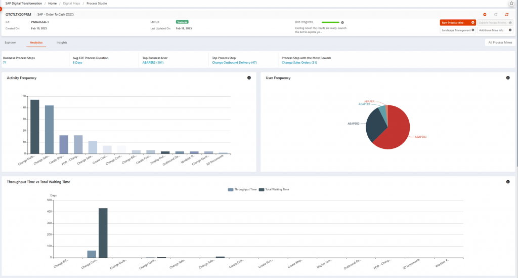
Task: Click the ABAPER3 pie label
Action: [420, 137]
